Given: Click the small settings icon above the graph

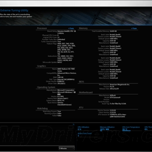Looking at the screenshot, I should 73,125.
